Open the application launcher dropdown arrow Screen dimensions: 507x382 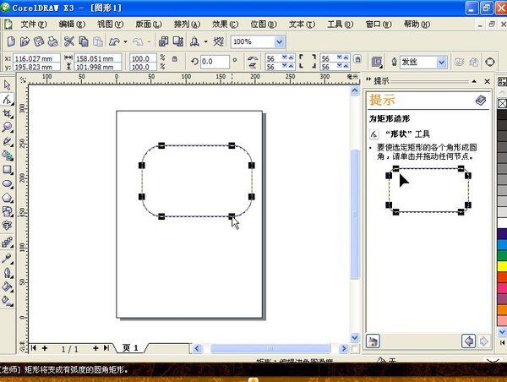[206, 41]
